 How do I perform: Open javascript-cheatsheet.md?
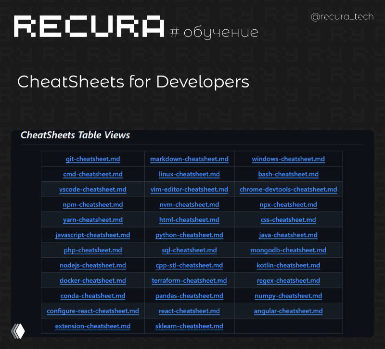tap(93, 235)
